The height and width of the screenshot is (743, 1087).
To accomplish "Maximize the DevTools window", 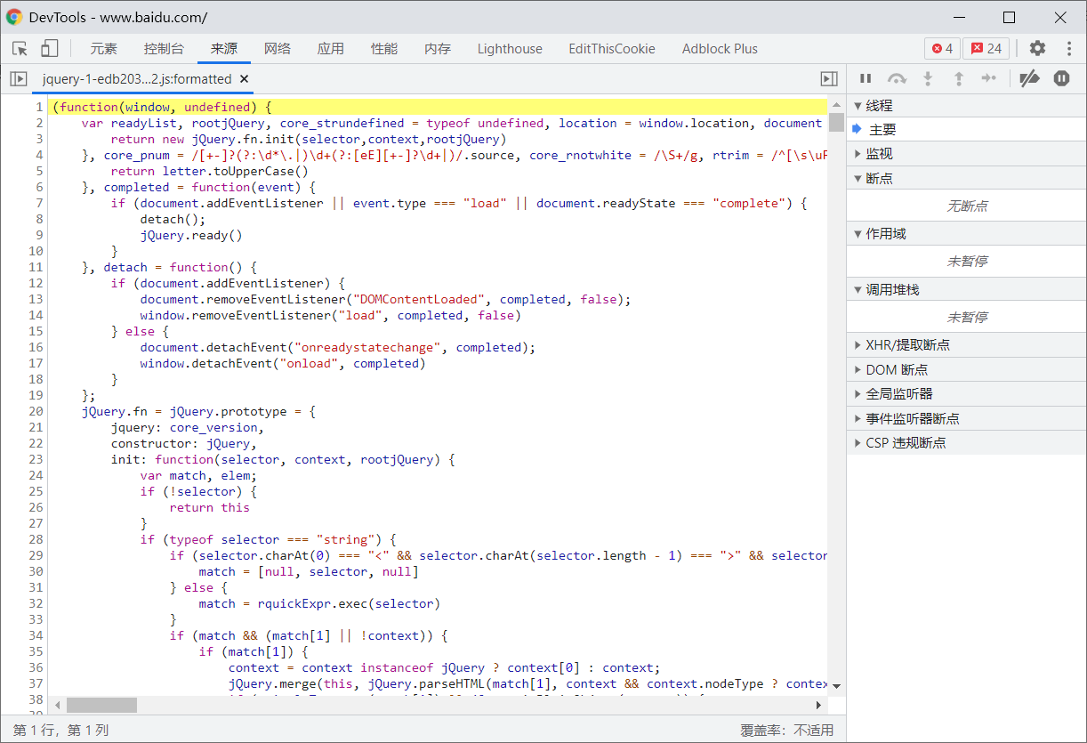I will [x=1009, y=17].
